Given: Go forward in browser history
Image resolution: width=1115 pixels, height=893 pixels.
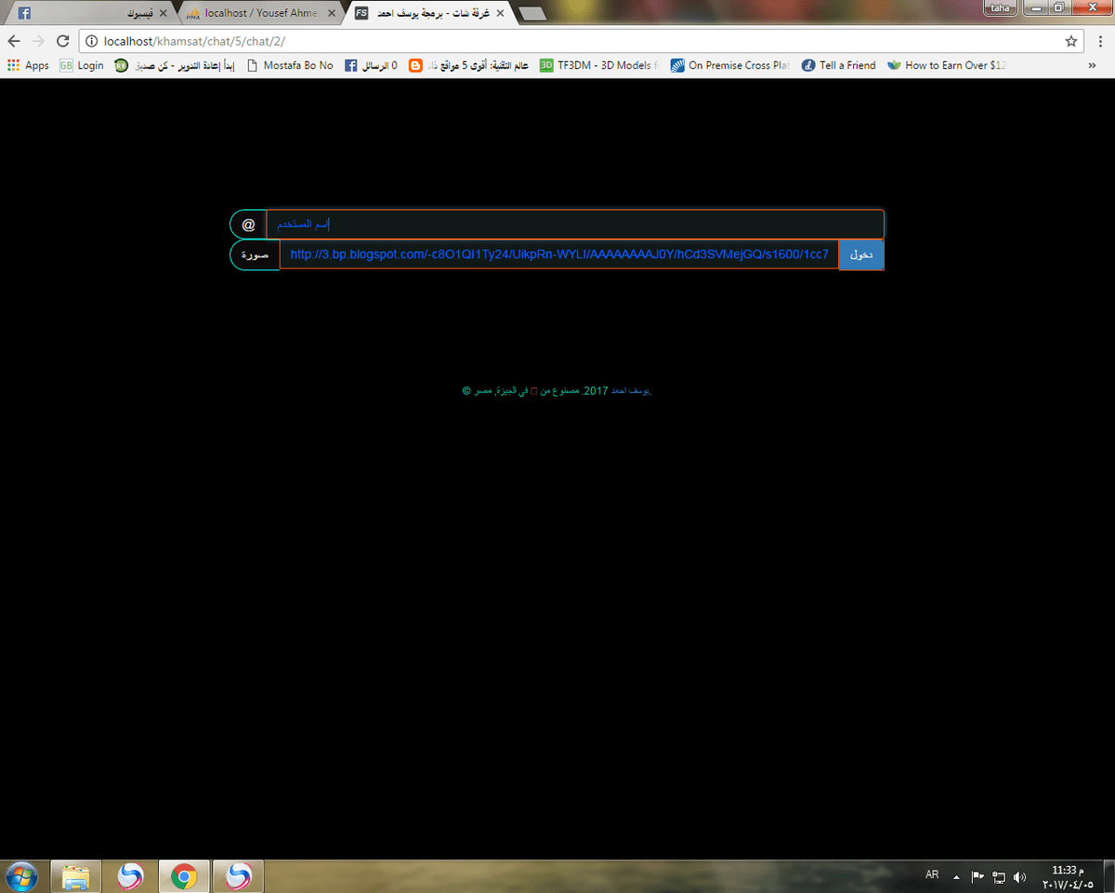Looking at the screenshot, I should pyautogui.click(x=38, y=41).
